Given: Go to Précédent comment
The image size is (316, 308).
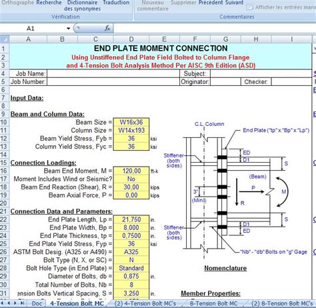Looking at the screenshot, I should (211, 3).
